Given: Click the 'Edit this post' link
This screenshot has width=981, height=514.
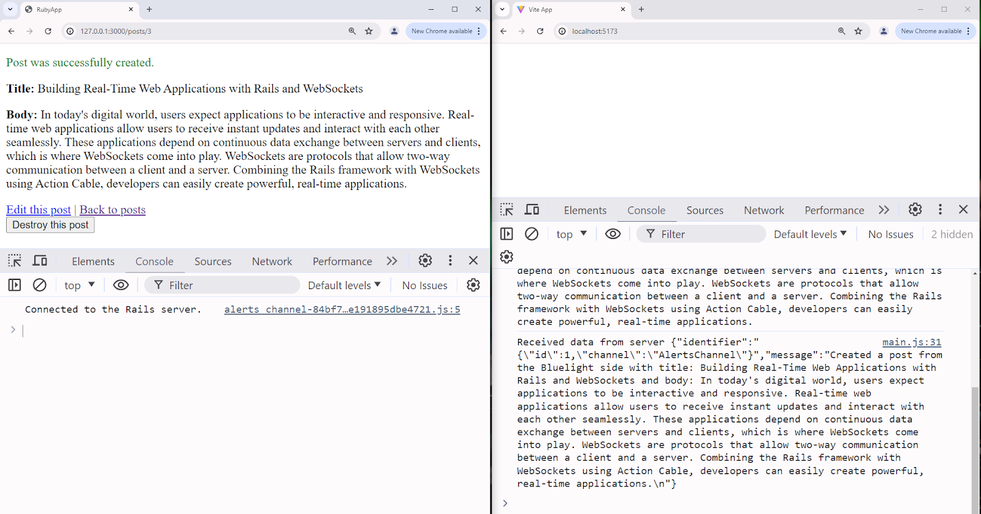Looking at the screenshot, I should click(x=39, y=210).
